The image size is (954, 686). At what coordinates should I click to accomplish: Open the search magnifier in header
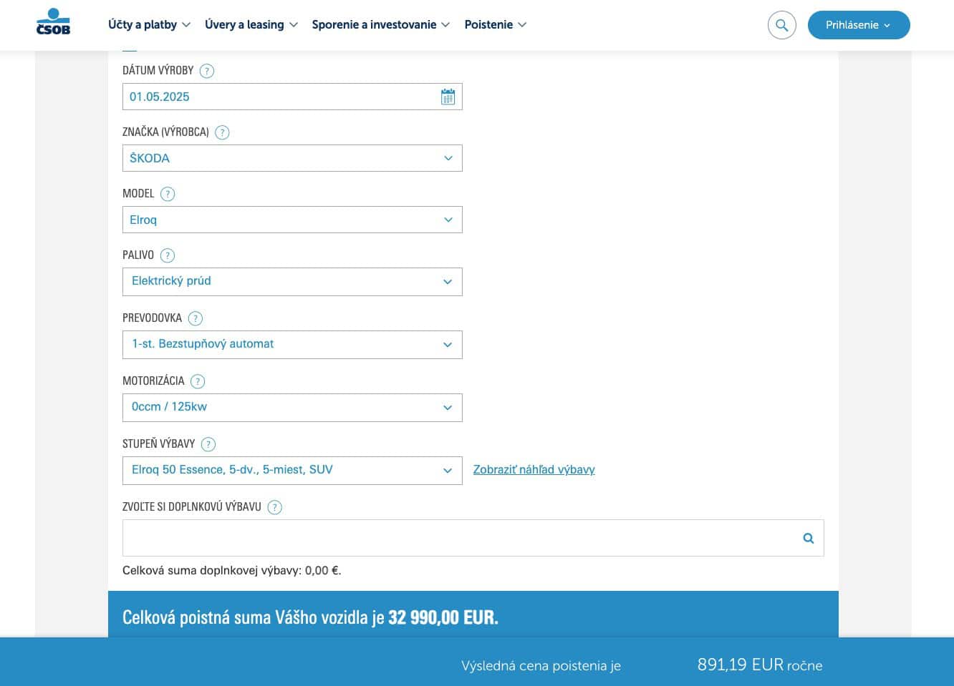781,25
